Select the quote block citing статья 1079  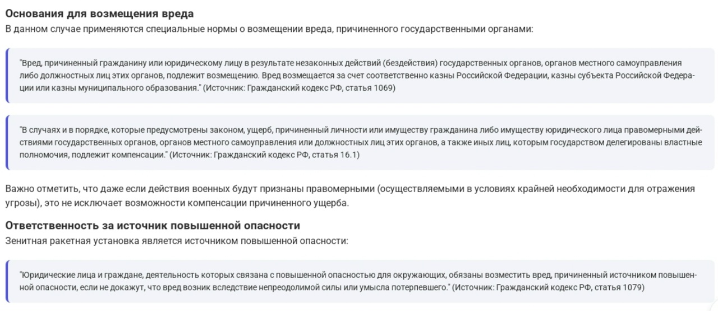click(360, 281)
